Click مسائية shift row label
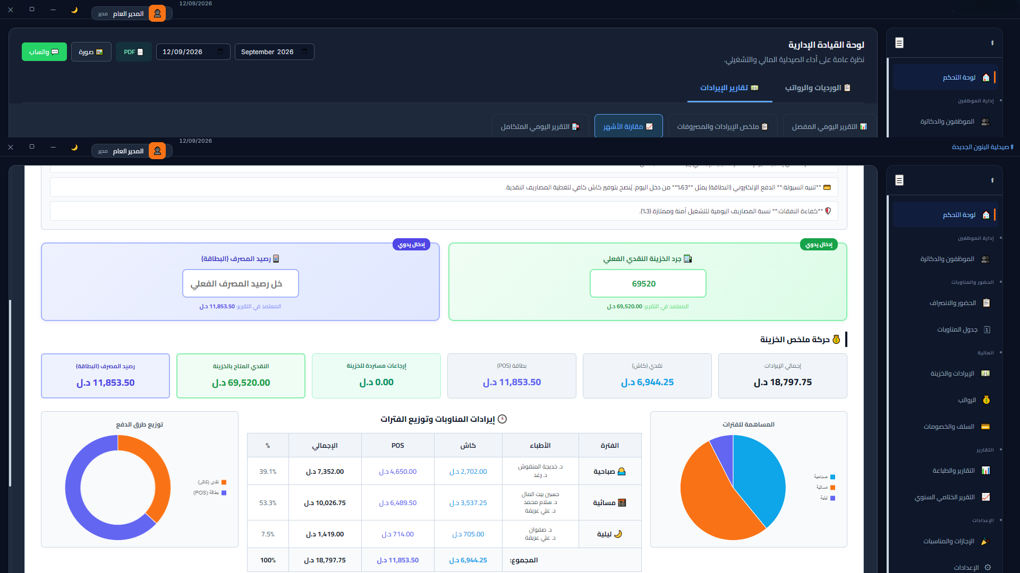This screenshot has width=1020, height=573. click(x=609, y=502)
